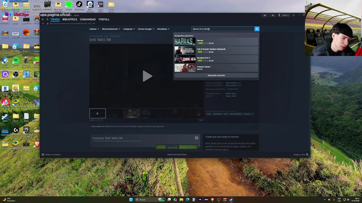362x203 pixels.
Task: Focus the 'Buscar en la tienda' search field
Action: point(223,29)
